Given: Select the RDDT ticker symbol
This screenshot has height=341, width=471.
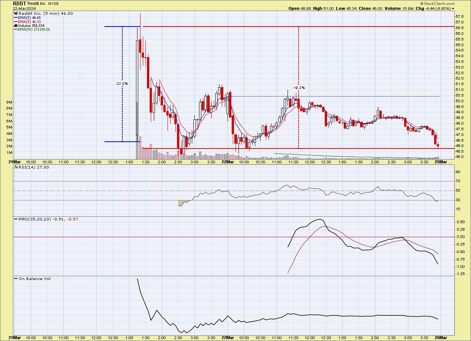Looking at the screenshot, I should 19,3.
